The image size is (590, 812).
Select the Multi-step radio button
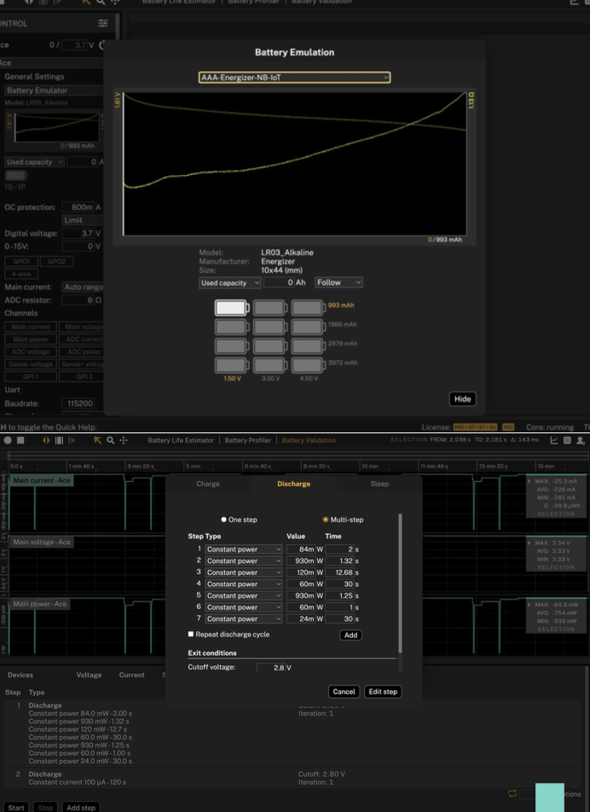click(326, 519)
